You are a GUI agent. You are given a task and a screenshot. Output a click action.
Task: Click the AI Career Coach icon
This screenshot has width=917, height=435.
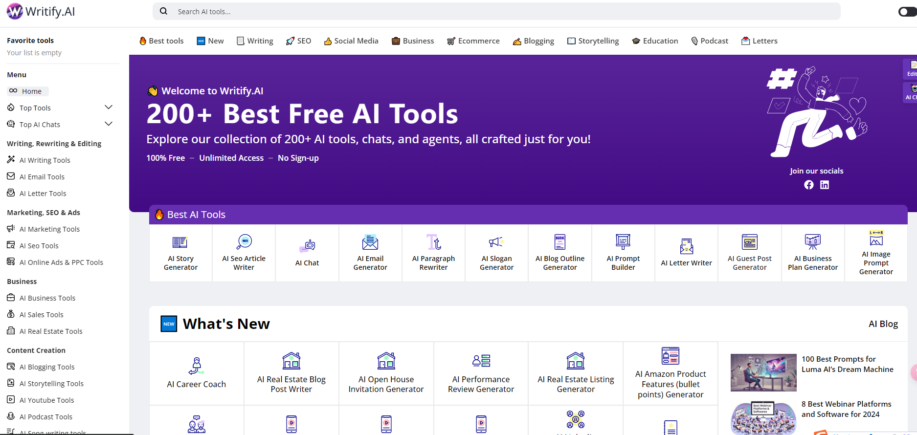[196, 365]
